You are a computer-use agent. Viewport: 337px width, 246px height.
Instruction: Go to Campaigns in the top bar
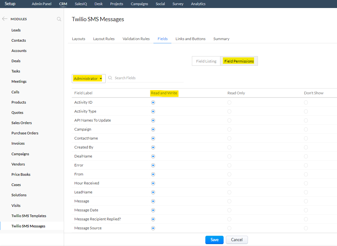click(x=139, y=4)
